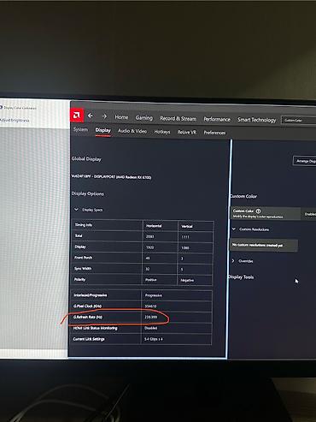Viewport: 316px width, 422px height.
Task: Go forward with the right arrow
Action: pos(104,116)
